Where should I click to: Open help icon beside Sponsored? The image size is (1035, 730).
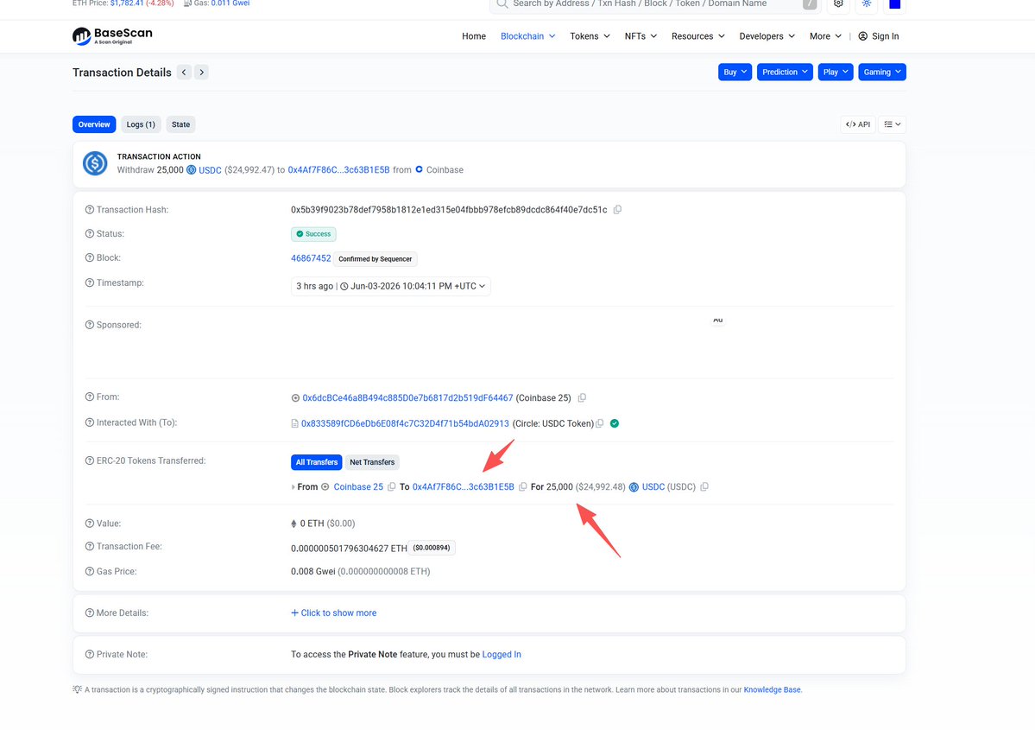coord(89,325)
